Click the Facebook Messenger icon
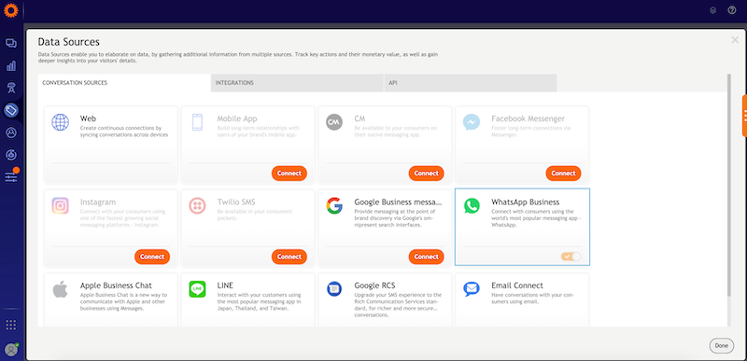This screenshot has height=361, width=747. [x=472, y=122]
